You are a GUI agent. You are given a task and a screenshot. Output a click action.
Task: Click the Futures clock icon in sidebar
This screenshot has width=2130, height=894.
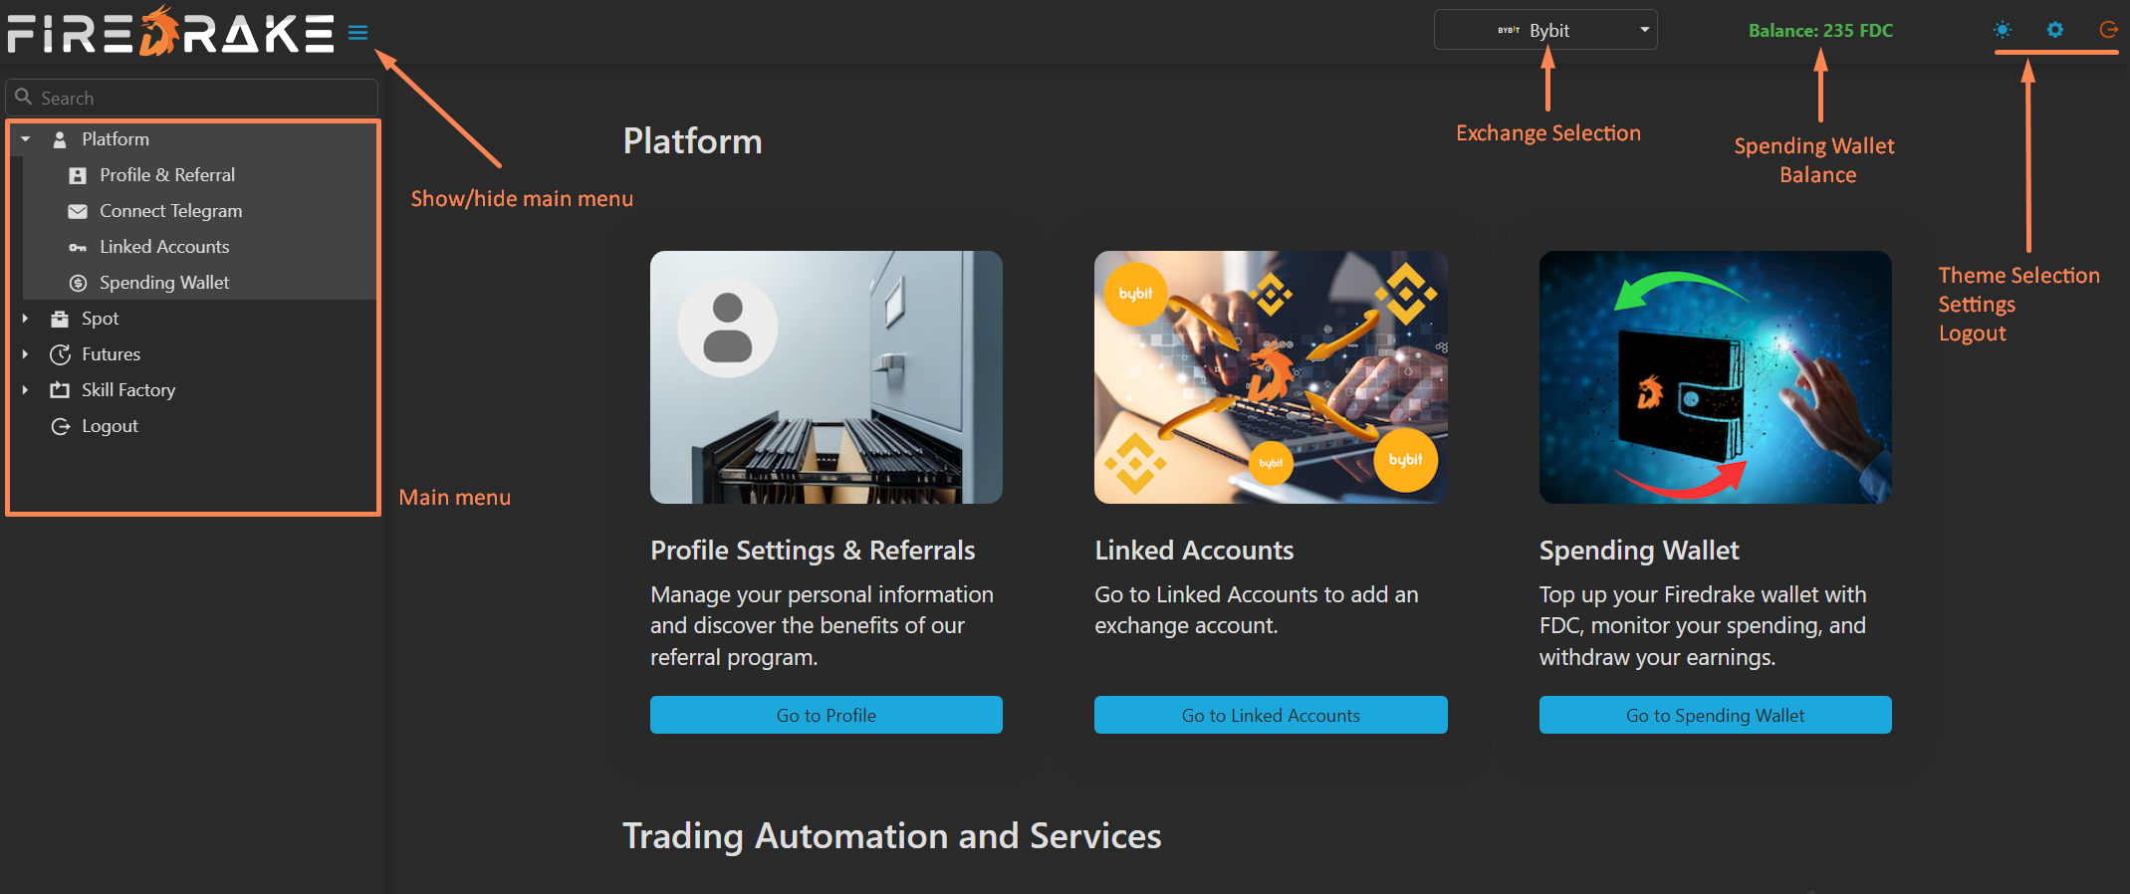tap(59, 353)
